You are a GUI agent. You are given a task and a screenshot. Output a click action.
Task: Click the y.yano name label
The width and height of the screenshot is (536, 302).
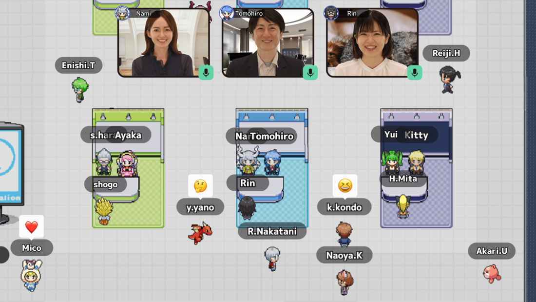coord(200,207)
